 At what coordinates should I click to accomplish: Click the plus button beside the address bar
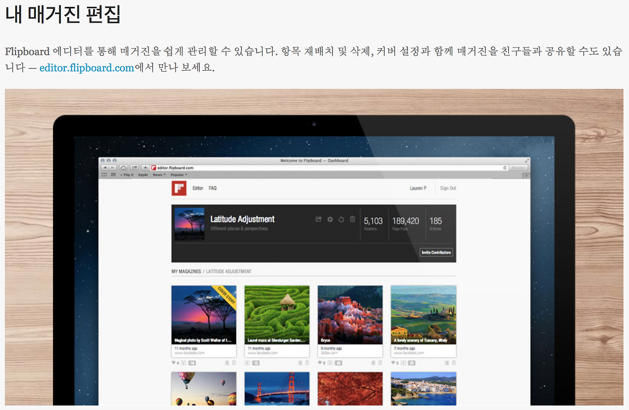(x=145, y=168)
